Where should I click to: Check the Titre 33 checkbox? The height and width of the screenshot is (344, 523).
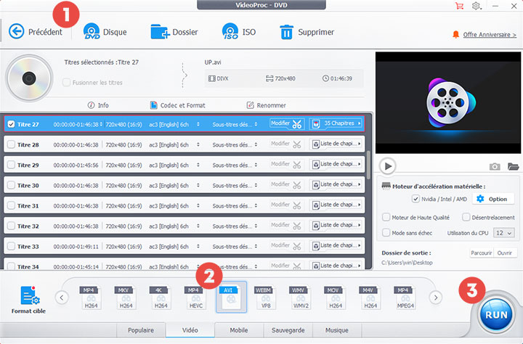coord(12,246)
